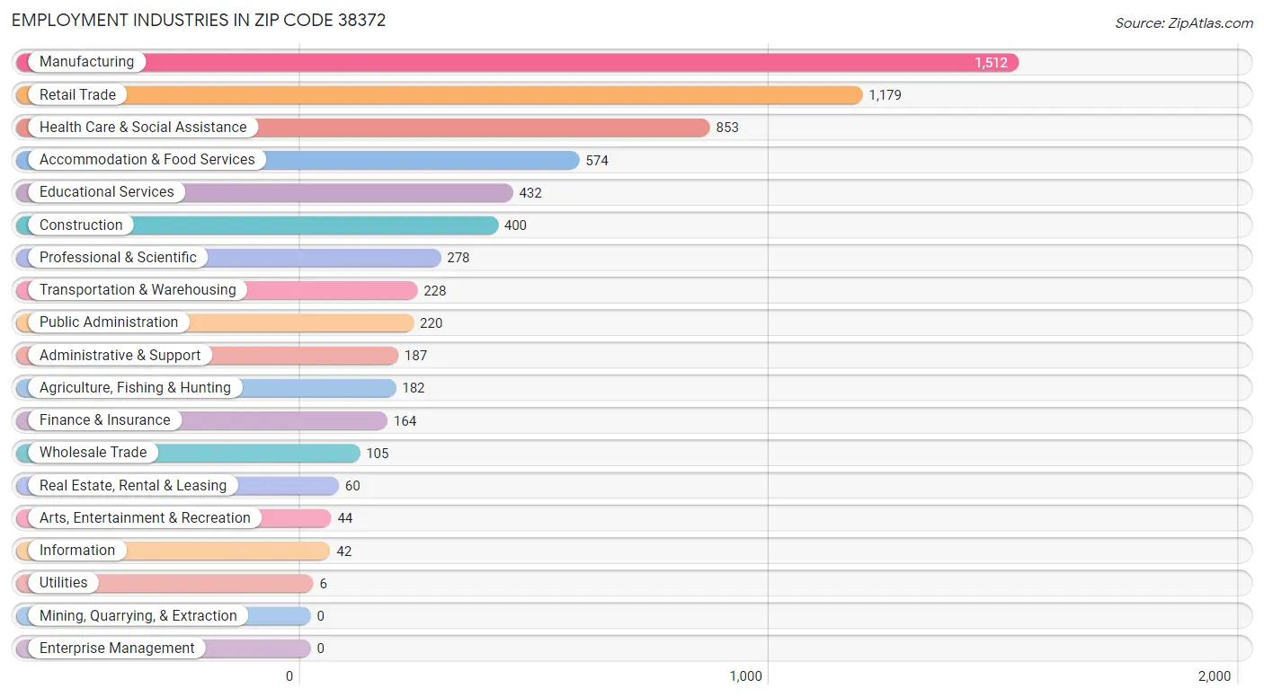
Task: Click the Public Administration label
Action: pyautogui.click(x=109, y=322)
